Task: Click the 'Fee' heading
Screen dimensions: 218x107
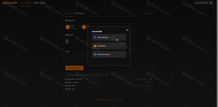Action: 67,51
